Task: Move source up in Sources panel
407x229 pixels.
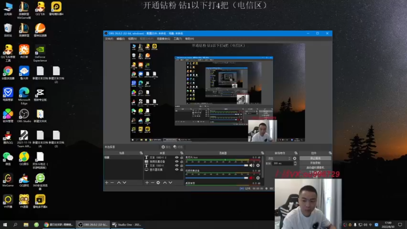Action: point(164,183)
